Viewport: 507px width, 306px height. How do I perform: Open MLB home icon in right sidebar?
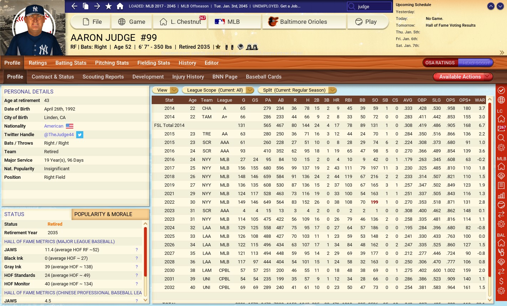click(501, 166)
